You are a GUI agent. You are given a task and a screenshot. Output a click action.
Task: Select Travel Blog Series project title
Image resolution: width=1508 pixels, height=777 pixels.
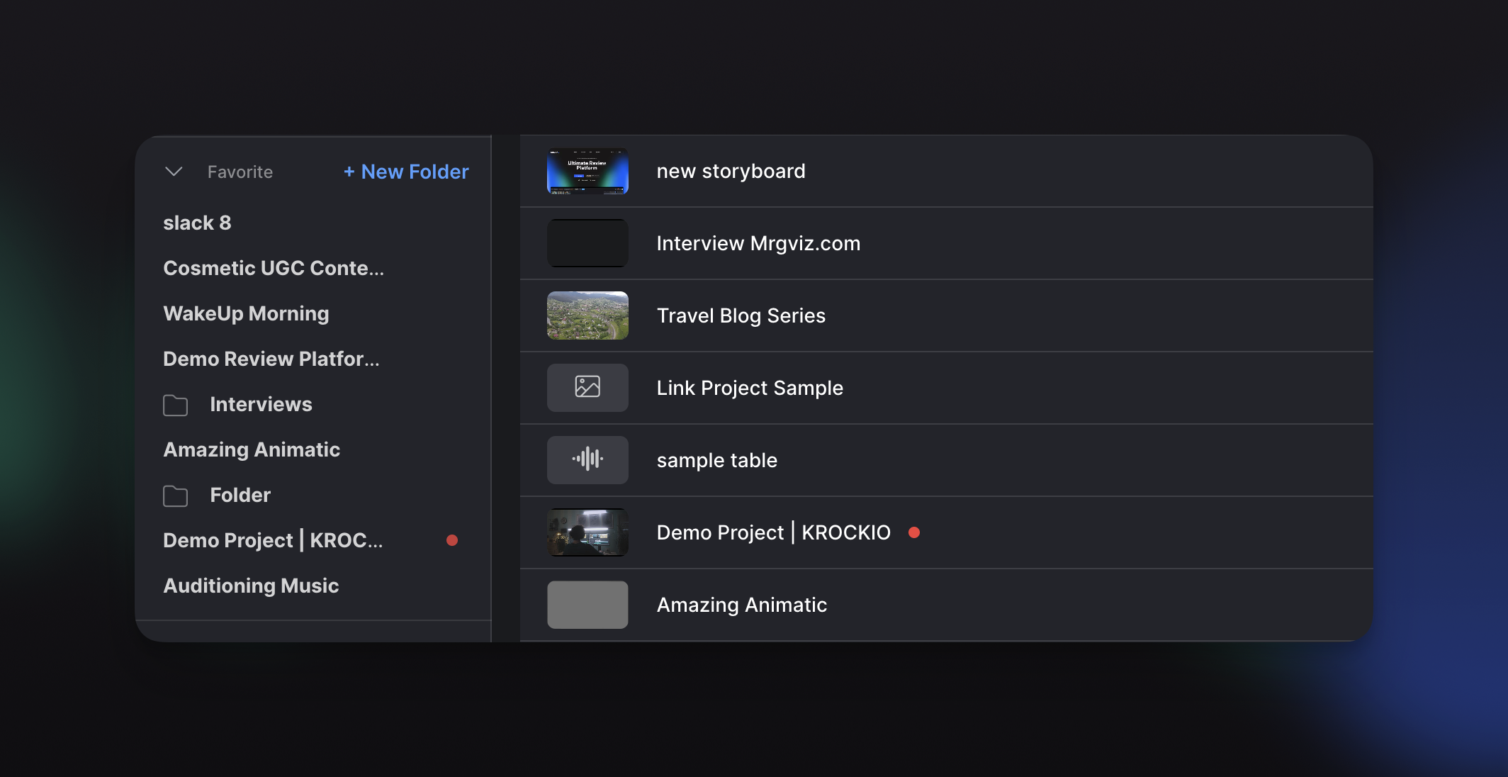[741, 315]
